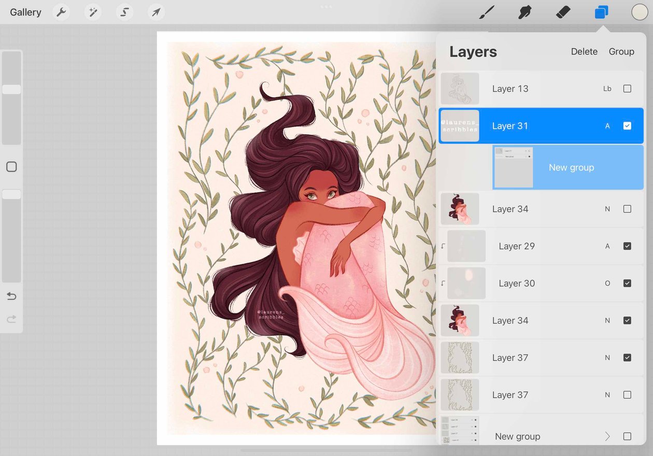The image size is (653, 456).
Task: Select the Transform arrow tool
Action: point(156,12)
